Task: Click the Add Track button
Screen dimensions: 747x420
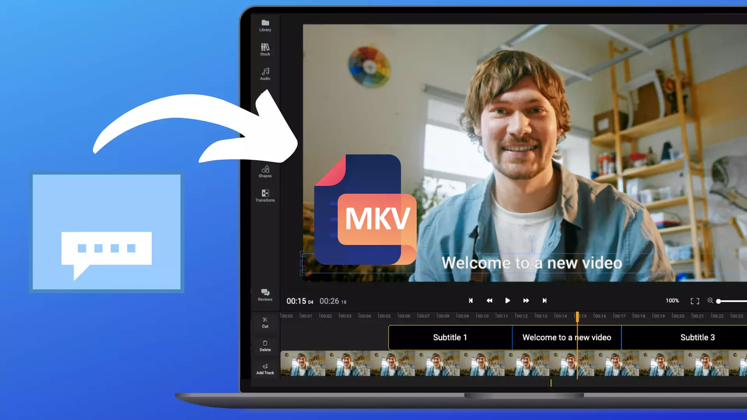Action: tap(265, 369)
